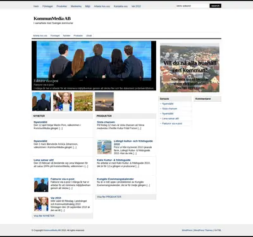
Task: Open the XHTML footer link
Action: coord(218,230)
